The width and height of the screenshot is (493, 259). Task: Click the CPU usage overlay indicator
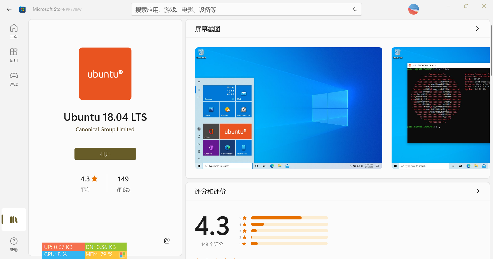(x=63, y=255)
